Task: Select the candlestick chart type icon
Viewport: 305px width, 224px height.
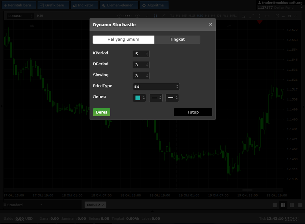Action: tap(155, 16)
